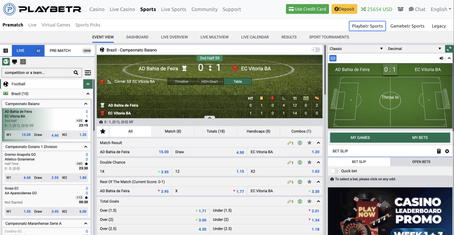Click the search magnifier icon
Viewport: 454px width, 235px height.
tap(76, 73)
